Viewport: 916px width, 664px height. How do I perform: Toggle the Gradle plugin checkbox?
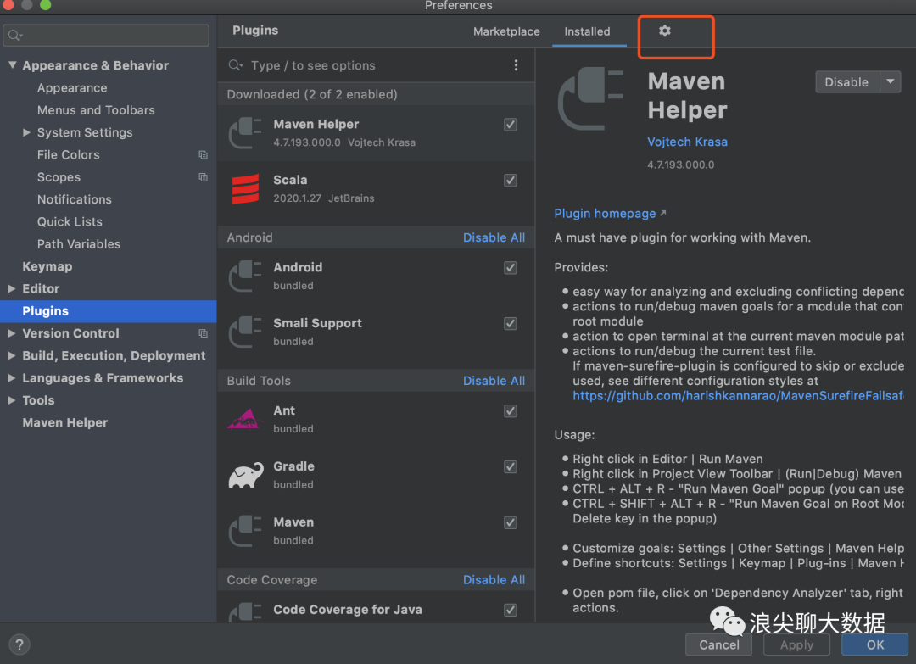tap(511, 466)
